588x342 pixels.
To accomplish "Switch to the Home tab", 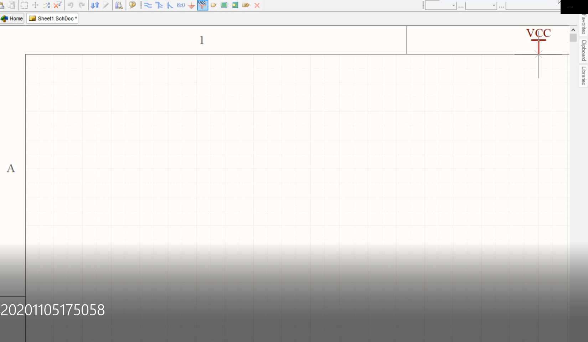I will tap(12, 19).
